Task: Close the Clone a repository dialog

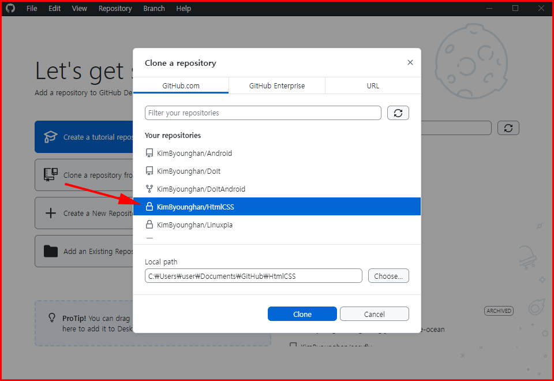Action: 410,62
